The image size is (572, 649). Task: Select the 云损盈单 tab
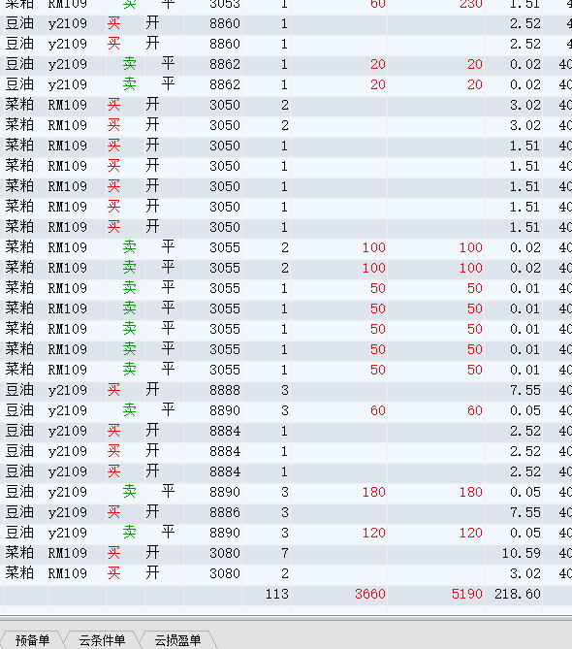177,640
